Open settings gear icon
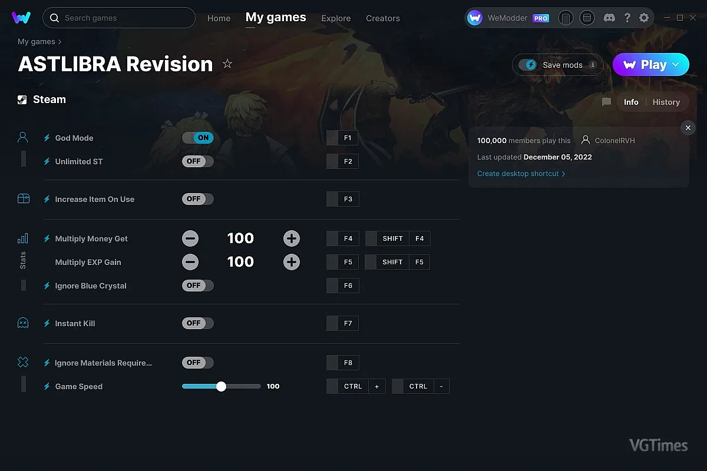Viewport: 707px width, 471px height. 644,18
